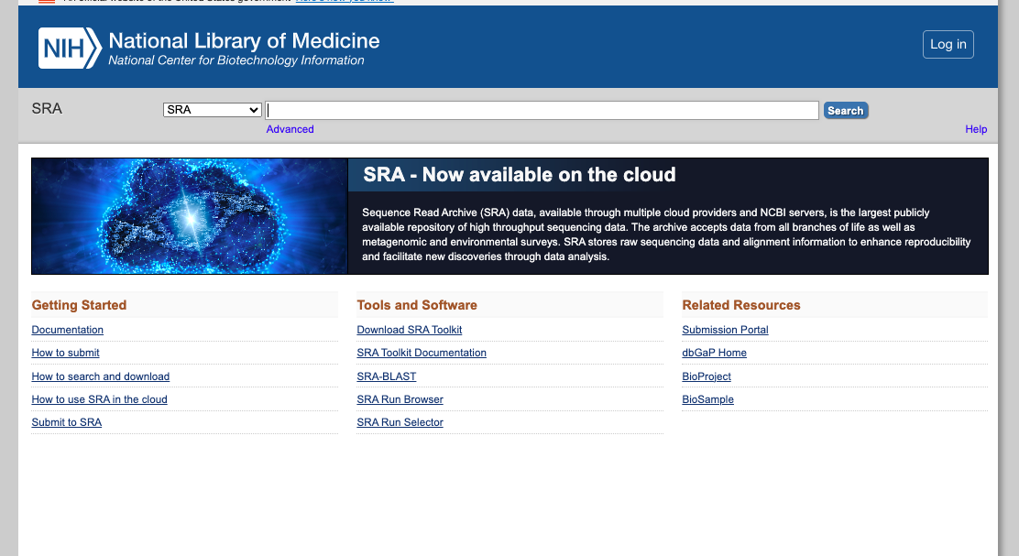Open the SRA database dropdown
1019x556 pixels.
point(213,110)
